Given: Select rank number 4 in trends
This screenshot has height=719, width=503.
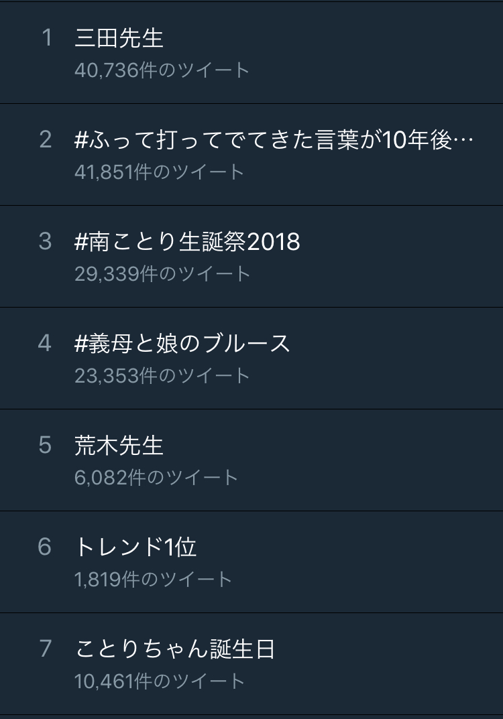Looking at the screenshot, I should click(46, 344).
